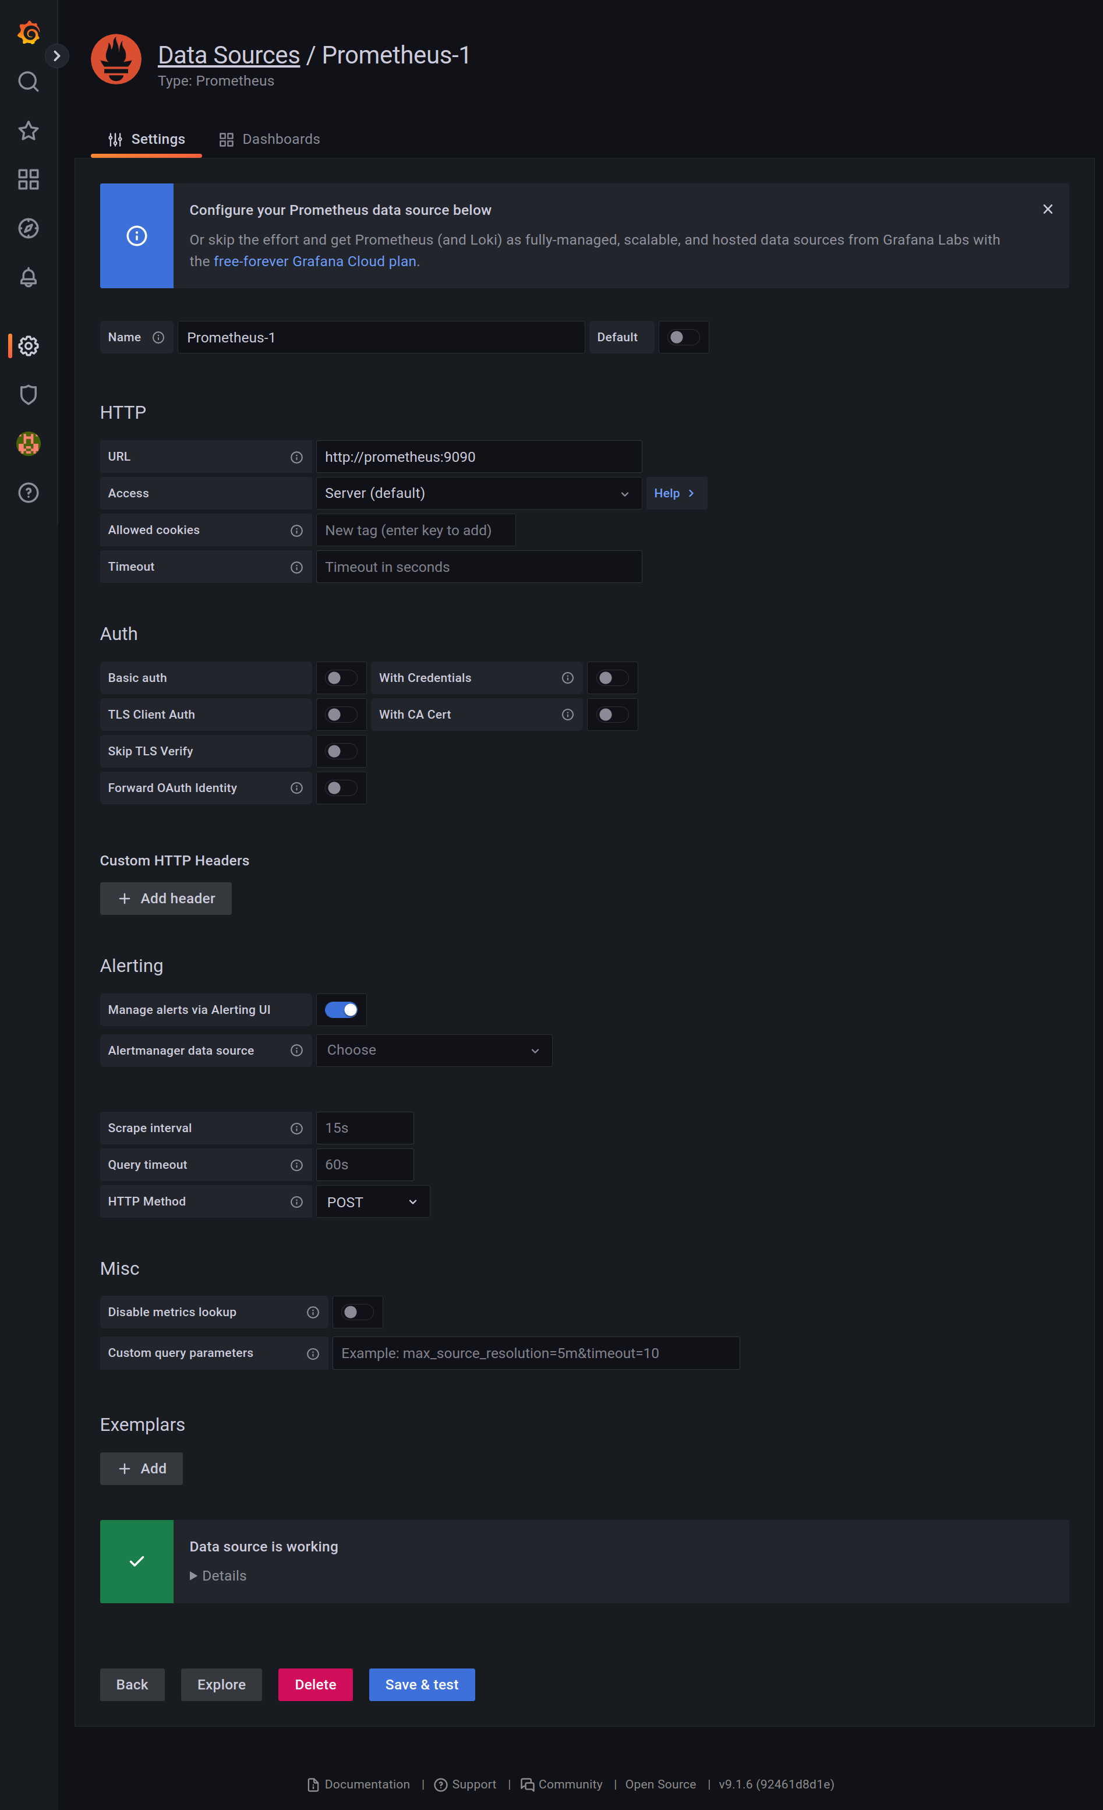Click Add exemplar button

(x=142, y=1468)
